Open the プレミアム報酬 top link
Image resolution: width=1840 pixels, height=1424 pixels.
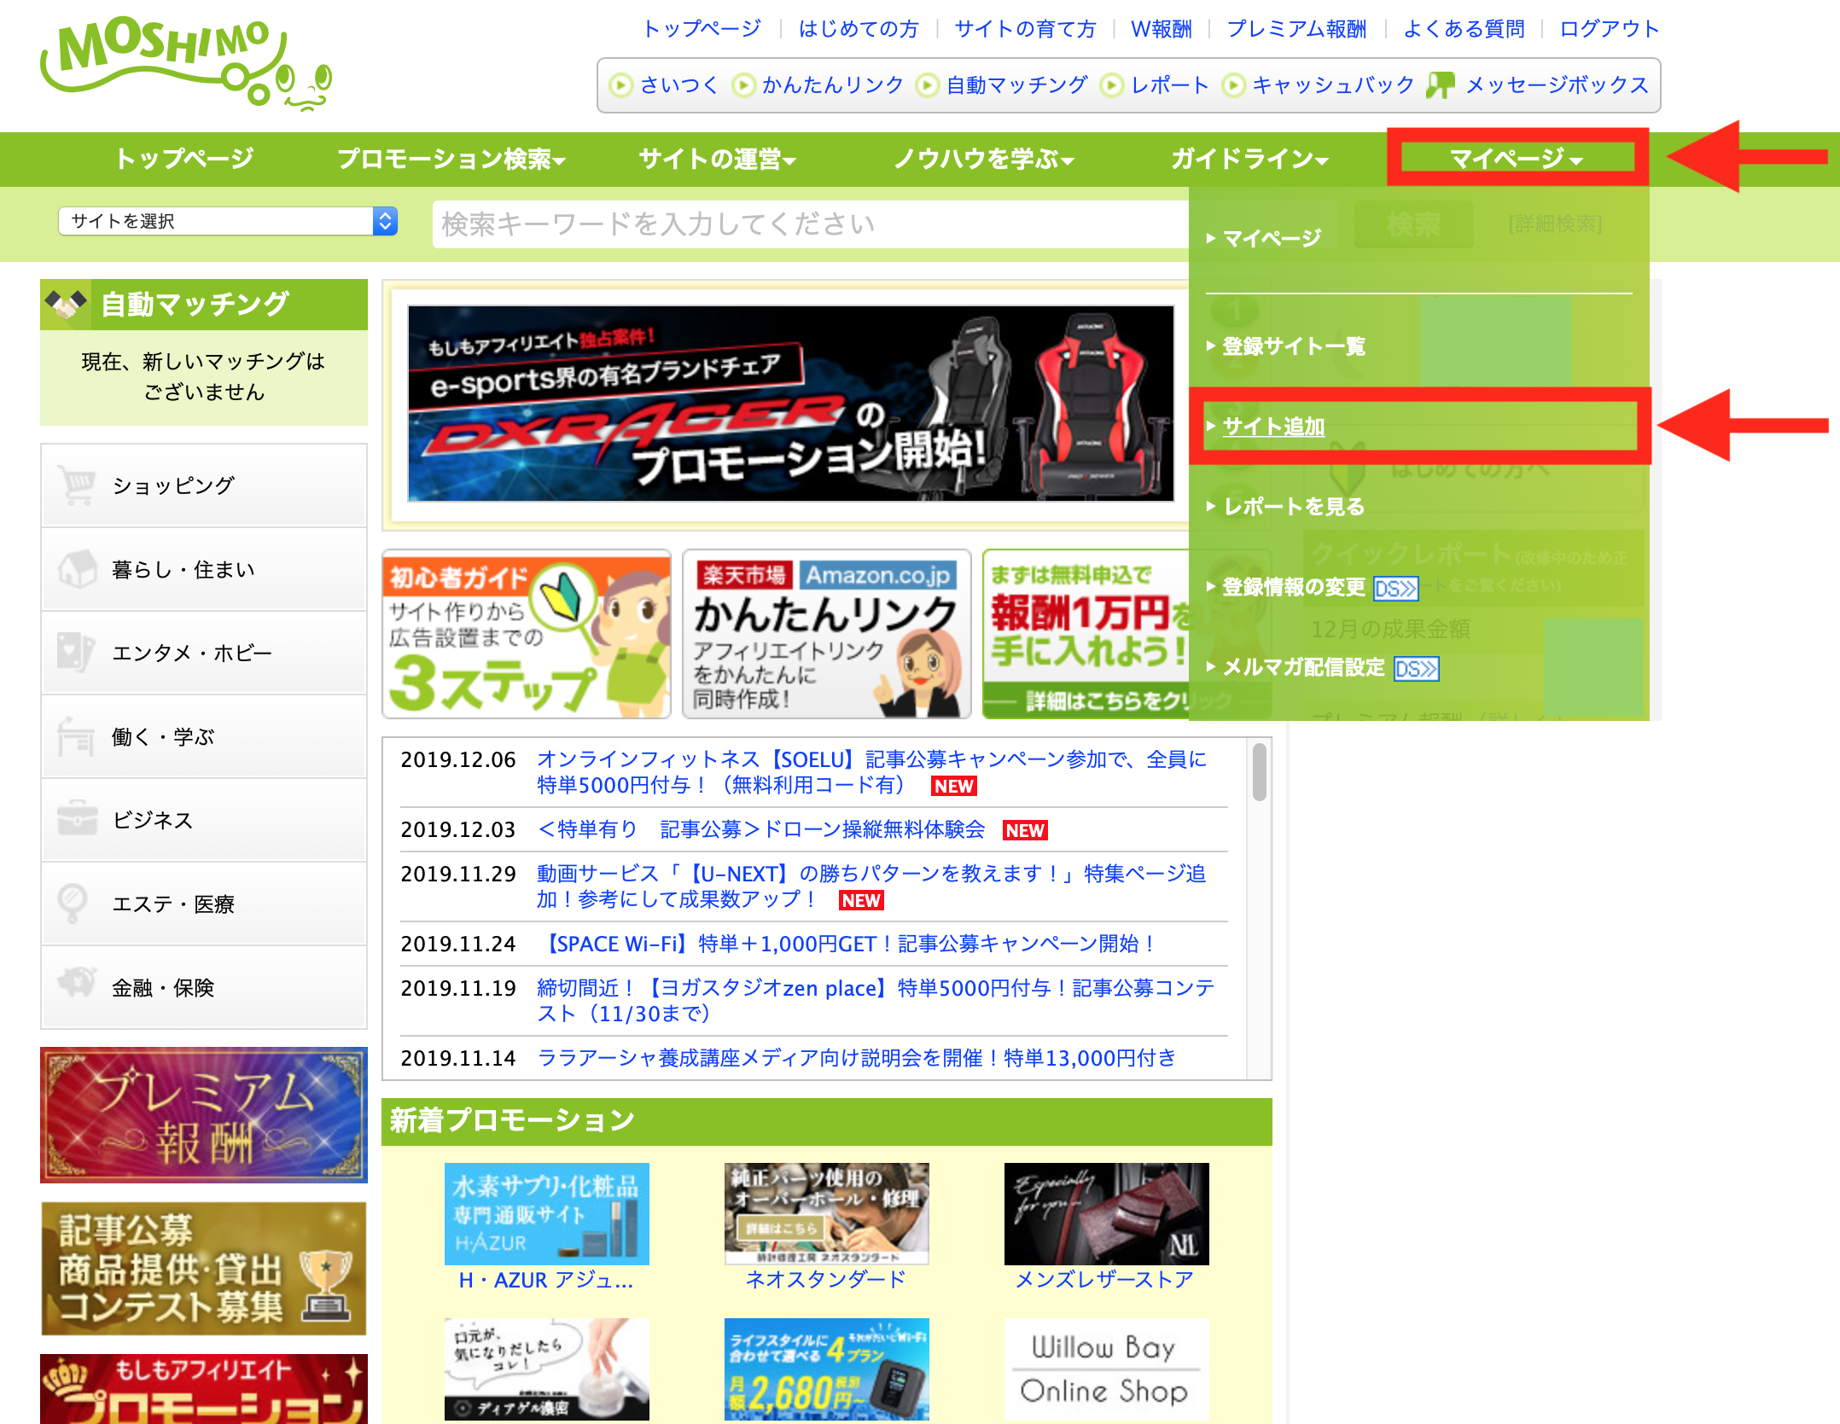(1297, 29)
